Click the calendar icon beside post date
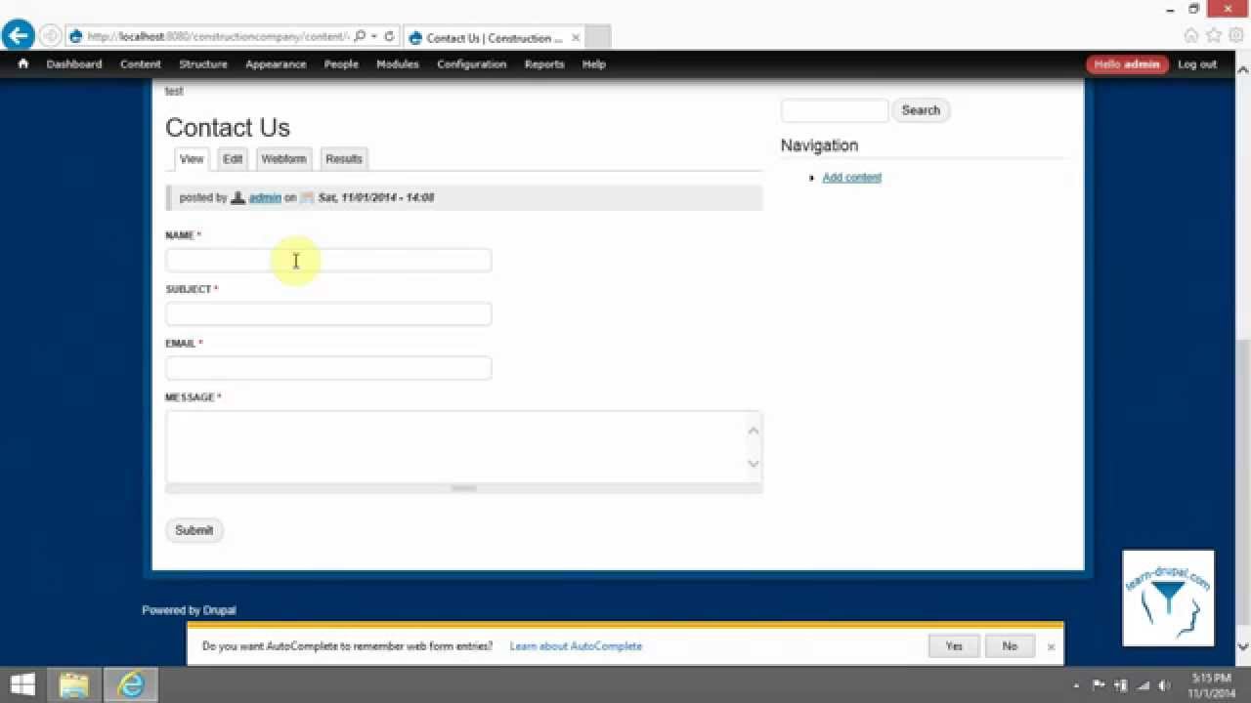Screen dimensions: 1251x703 point(307,197)
